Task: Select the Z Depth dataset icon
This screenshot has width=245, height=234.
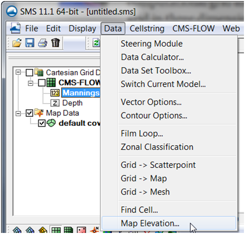Action: pyautogui.click(x=55, y=103)
